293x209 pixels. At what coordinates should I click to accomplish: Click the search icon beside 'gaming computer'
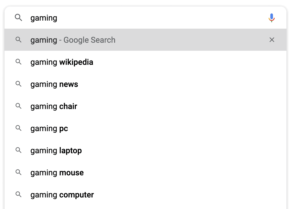click(18, 195)
